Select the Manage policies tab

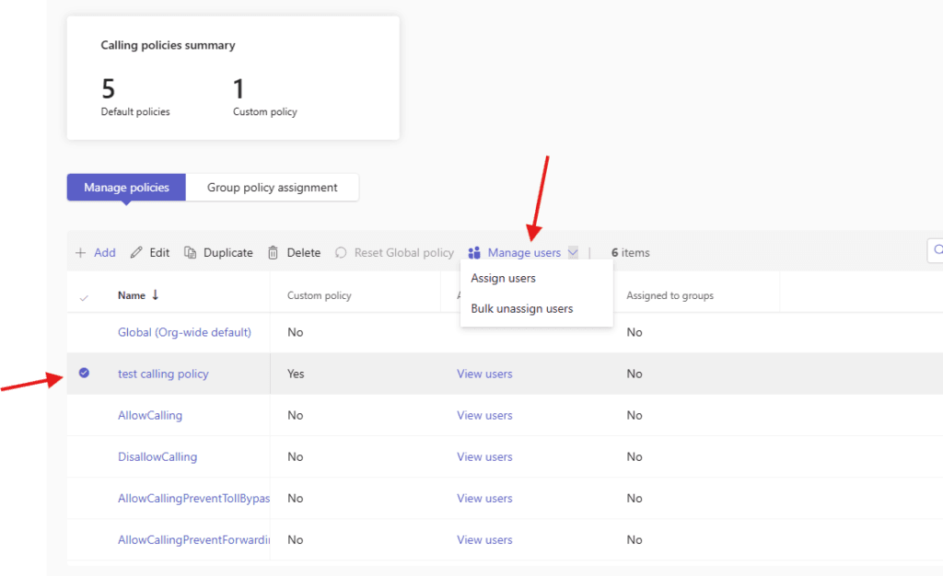click(126, 188)
